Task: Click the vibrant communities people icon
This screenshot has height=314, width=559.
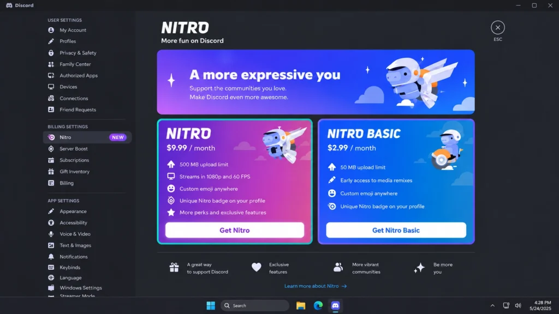Action: [x=338, y=267]
